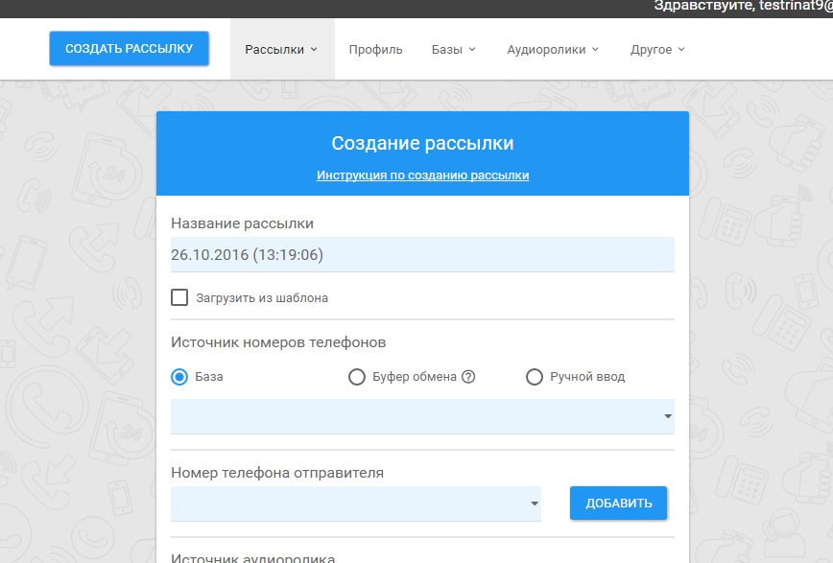This screenshot has width=833, height=563.
Task: Choose the Буфер обмена radio option
Action: click(x=356, y=377)
